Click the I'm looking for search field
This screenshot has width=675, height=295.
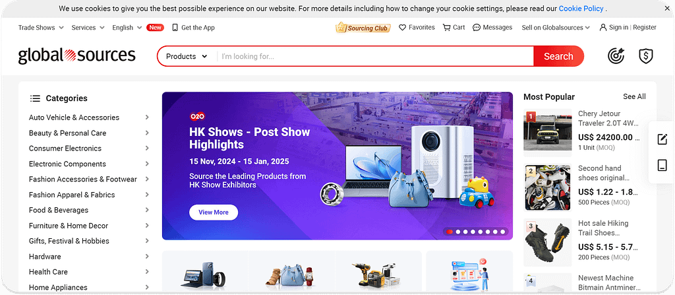(375, 57)
